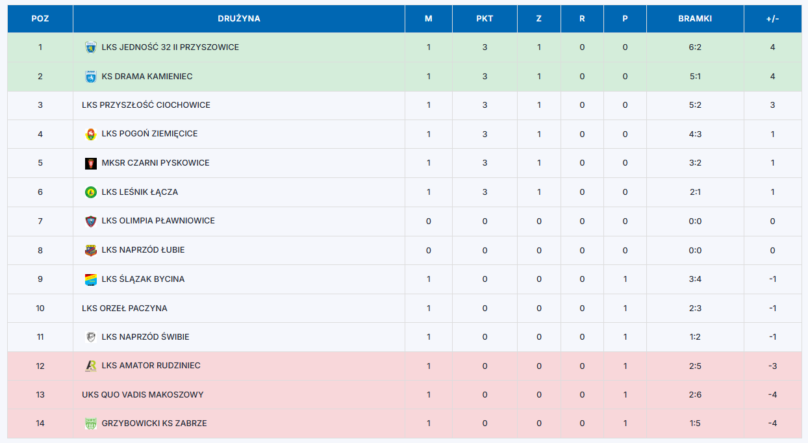The height and width of the screenshot is (443, 808).
Task: Click the MKSR Czarni Pyskowice black logo
Action: point(91,163)
